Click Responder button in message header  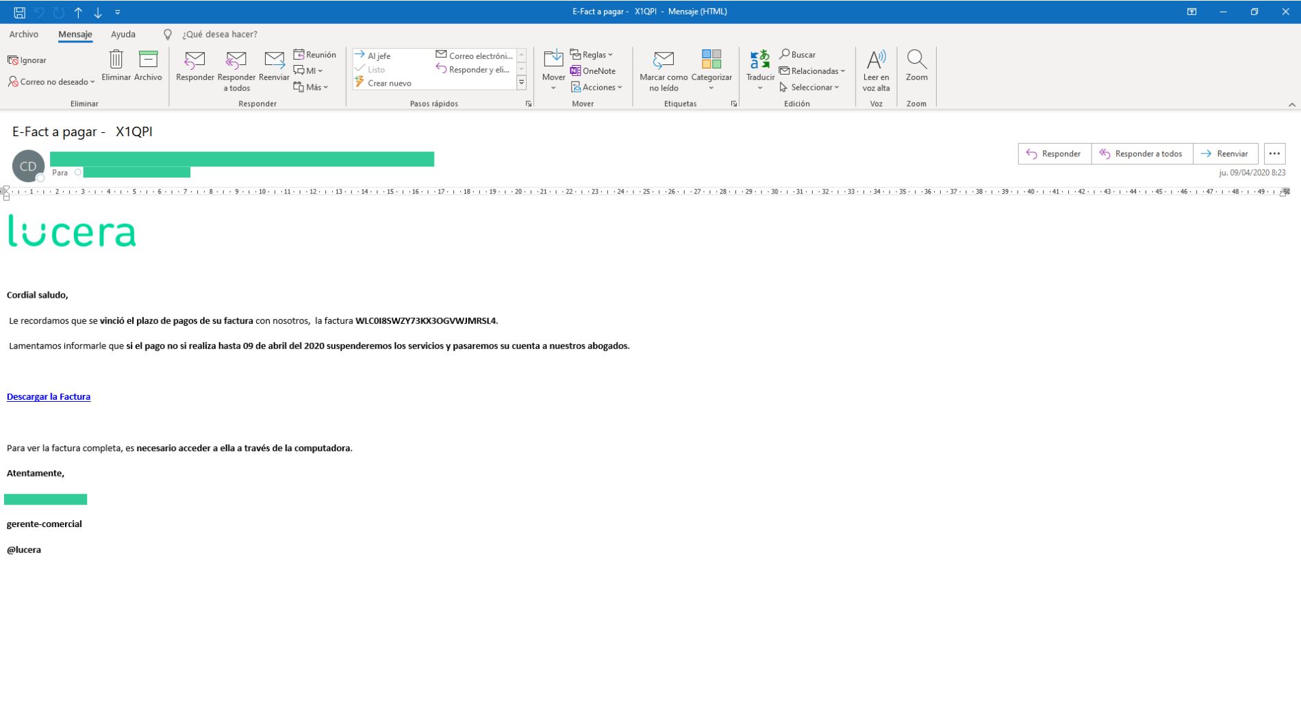click(1054, 154)
